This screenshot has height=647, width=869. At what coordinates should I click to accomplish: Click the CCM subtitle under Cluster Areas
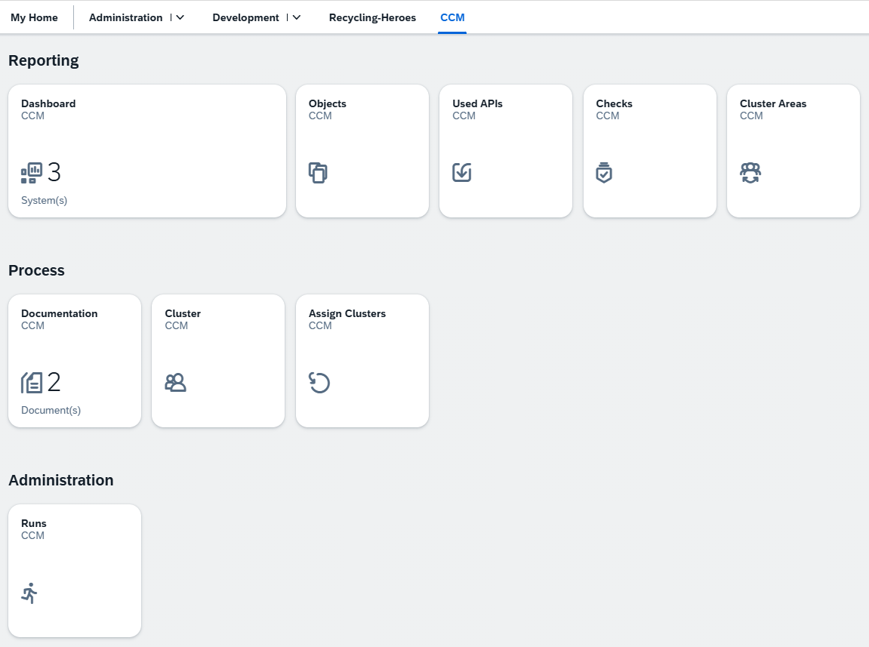click(x=751, y=116)
